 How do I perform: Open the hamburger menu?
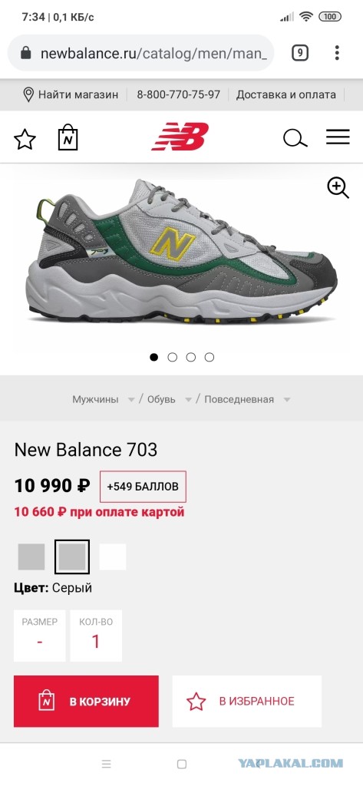[338, 137]
